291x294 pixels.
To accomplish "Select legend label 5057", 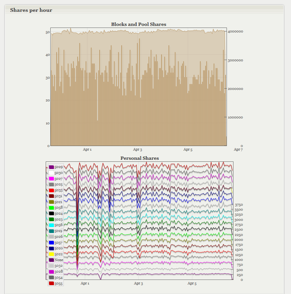I will coord(59,242).
